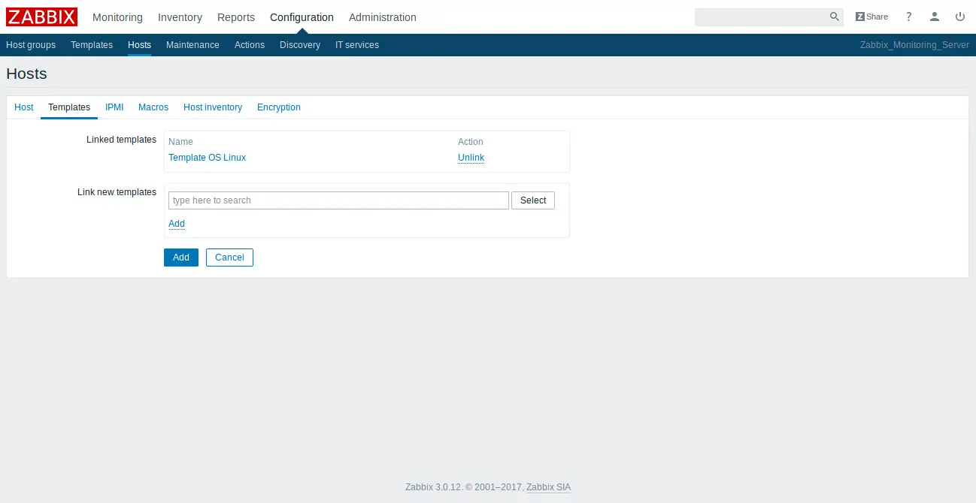This screenshot has width=976, height=503.
Task: Open the Zabbix SIA footer link
Action: pyautogui.click(x=548, y=487)
